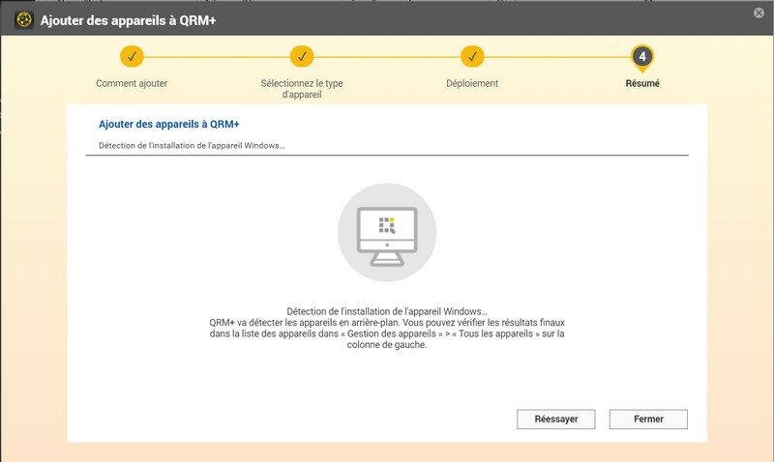
Task: Click the small status line under the blue heading
Action: pyautogui.click(x=192, y=145)
